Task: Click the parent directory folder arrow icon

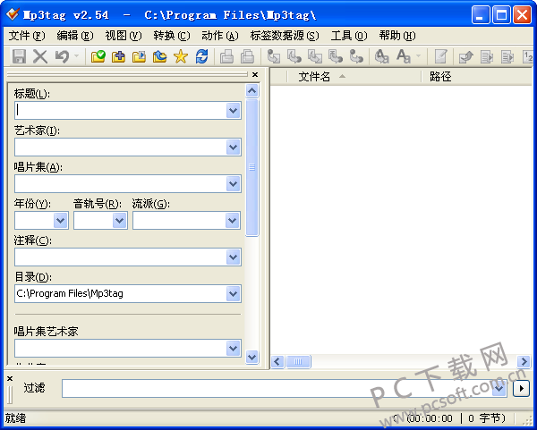Action: click(x=159, y=56)
